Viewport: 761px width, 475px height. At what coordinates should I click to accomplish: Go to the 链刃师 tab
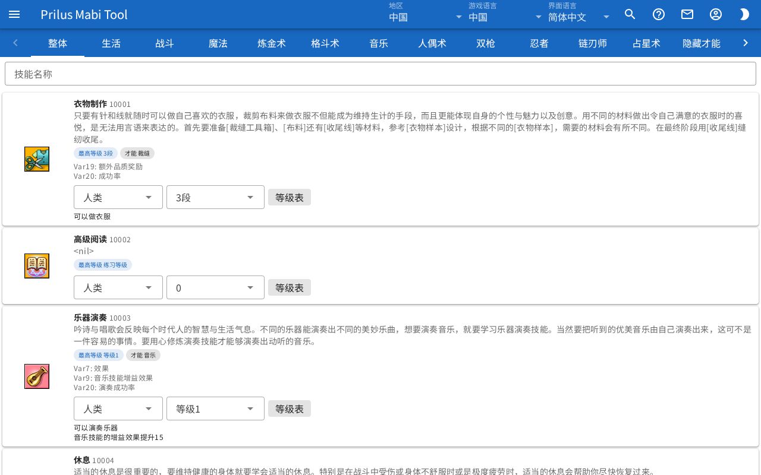point(593,43)
